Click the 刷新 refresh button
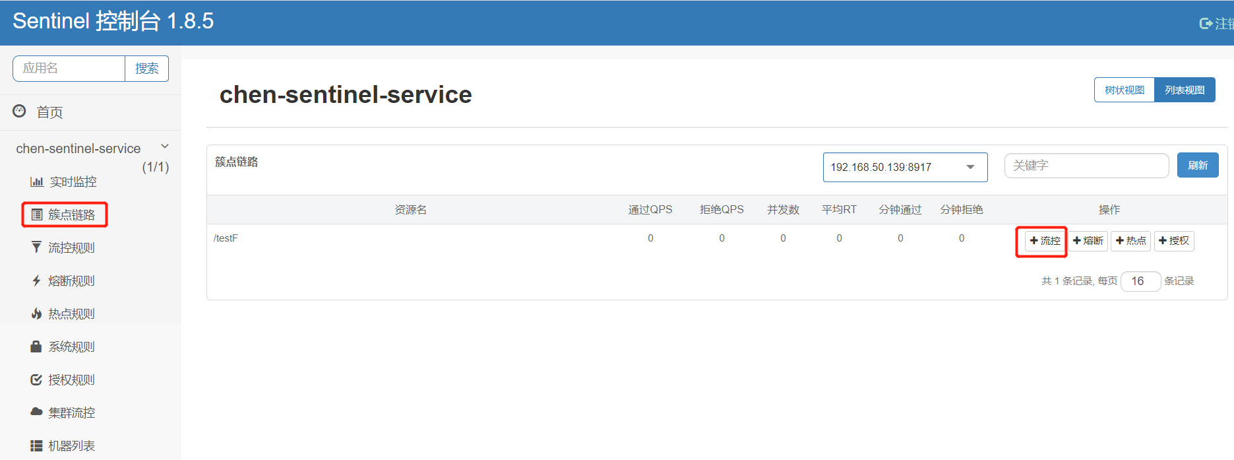1234x460 pixels. tap(1198, 165)
